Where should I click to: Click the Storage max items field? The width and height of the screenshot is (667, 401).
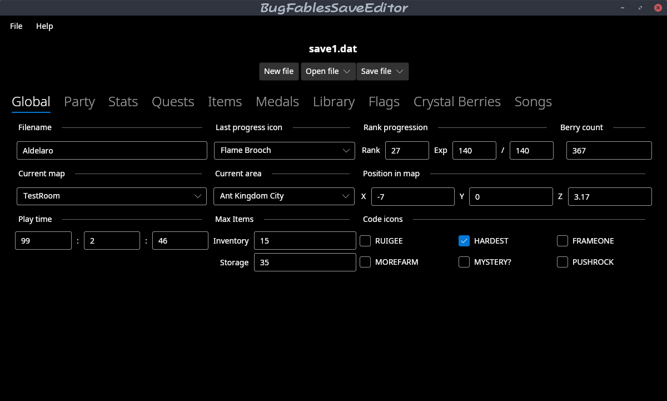pos(305,263)
